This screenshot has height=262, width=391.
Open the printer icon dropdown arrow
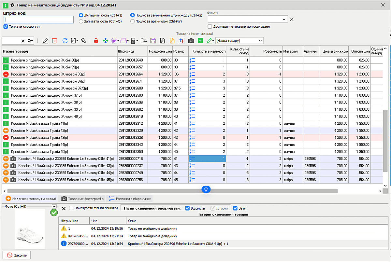point(118,41)
